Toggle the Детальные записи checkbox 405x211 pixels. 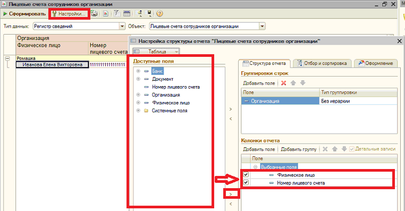(x=352, y=149)
